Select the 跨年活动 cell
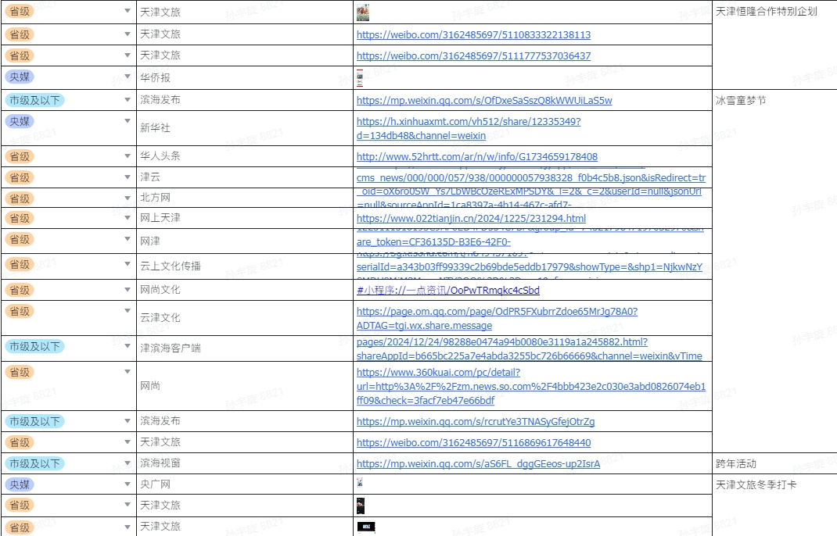 pyautogui.click(x=775, y=463)
